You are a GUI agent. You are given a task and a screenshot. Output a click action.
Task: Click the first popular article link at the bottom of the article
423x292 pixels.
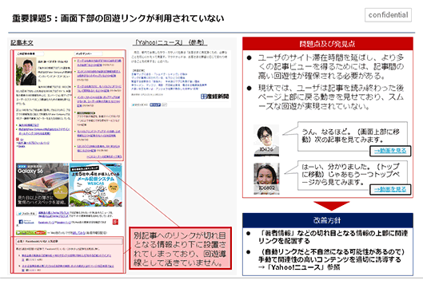66,256
